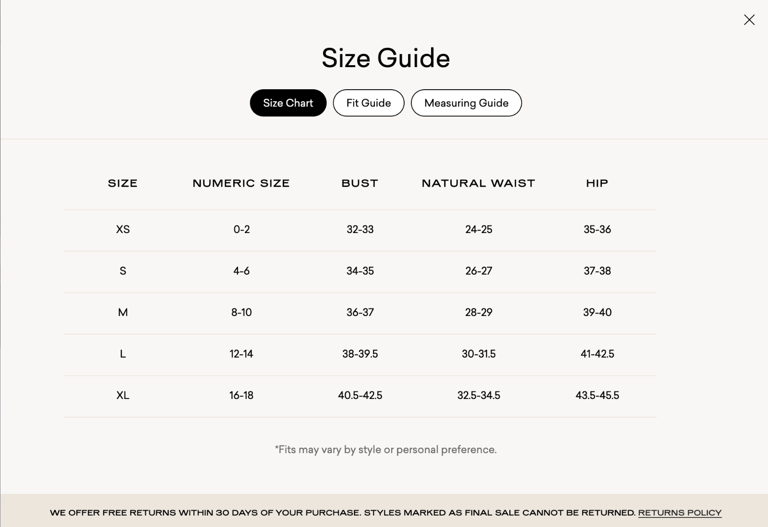Click hip value 41-42.5
The width and height of the screenshot is (768, 527).
click(597, 354)
